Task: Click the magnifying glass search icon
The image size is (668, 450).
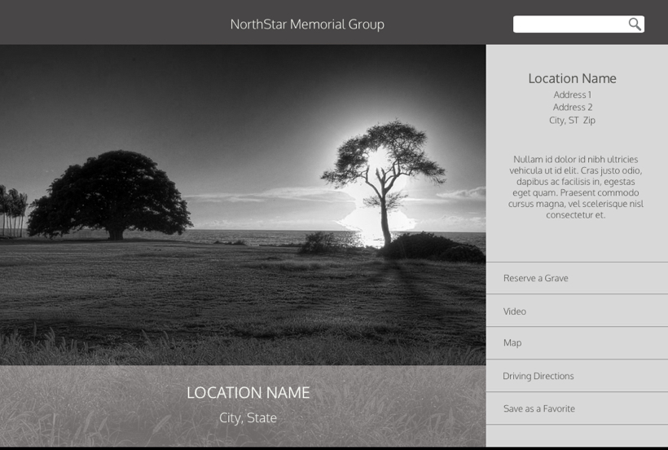Action: 635,24
